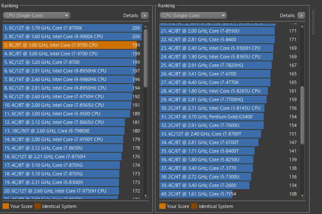The image size is (322, 214).
Task: Select rank 30 row Intel Core i3-8145U CPU
Action: (229, 109)
